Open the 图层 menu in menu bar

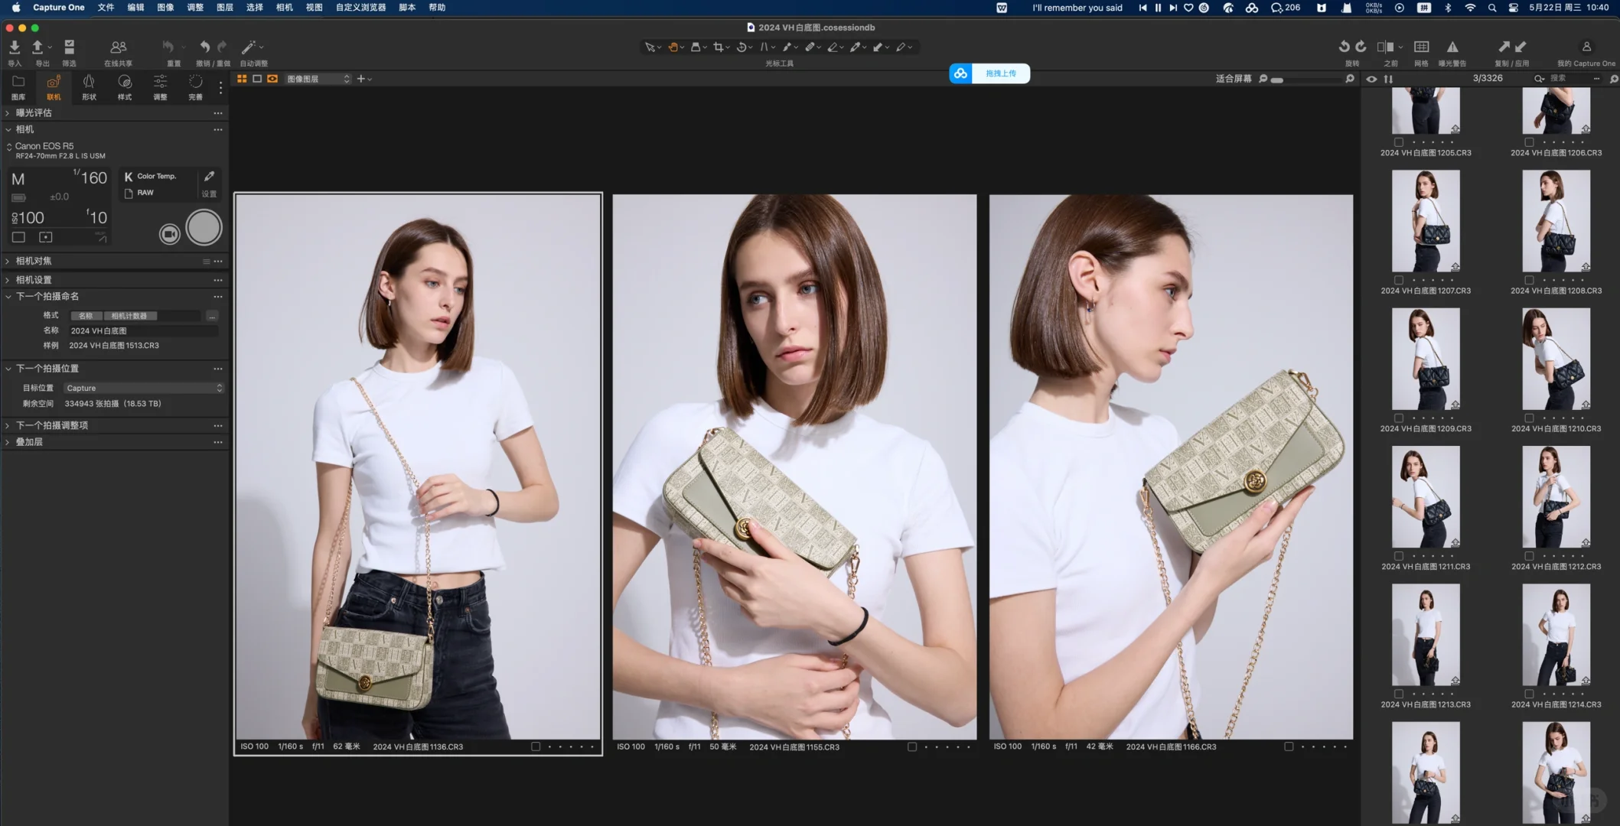[x=224, y=8]
